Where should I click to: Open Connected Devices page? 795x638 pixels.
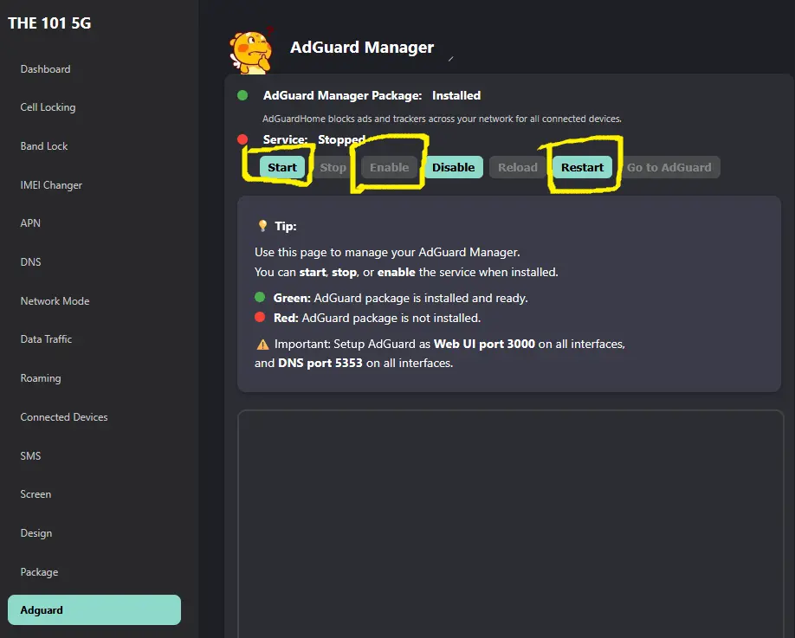point(64,417)
